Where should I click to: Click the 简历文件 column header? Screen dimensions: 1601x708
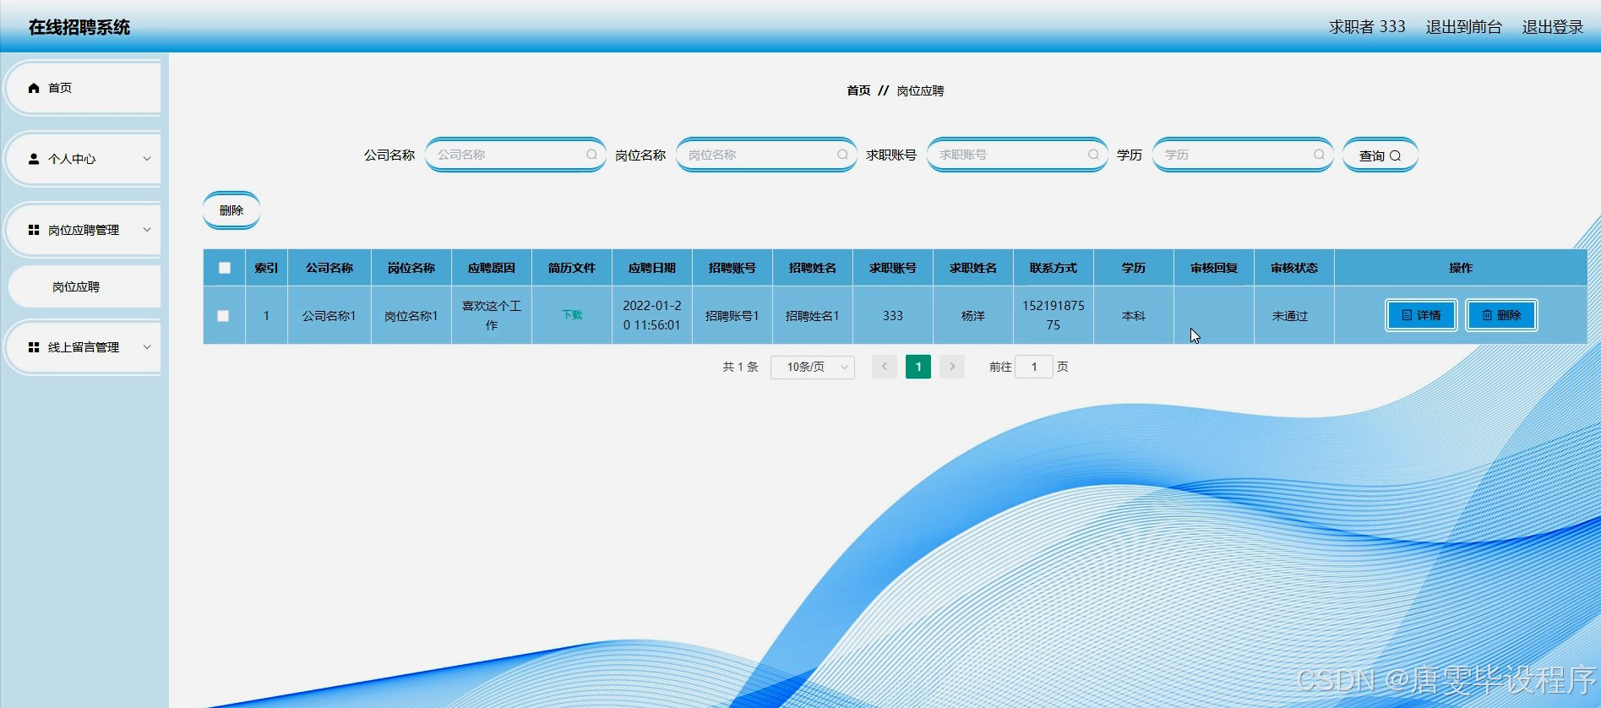point(572,268)
